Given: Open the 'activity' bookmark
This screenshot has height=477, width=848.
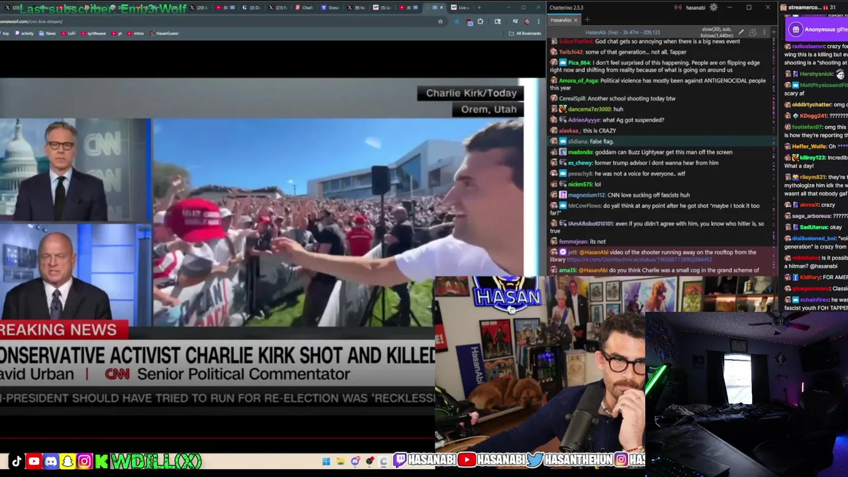Looking at the screenshot, I should (23, 33).
